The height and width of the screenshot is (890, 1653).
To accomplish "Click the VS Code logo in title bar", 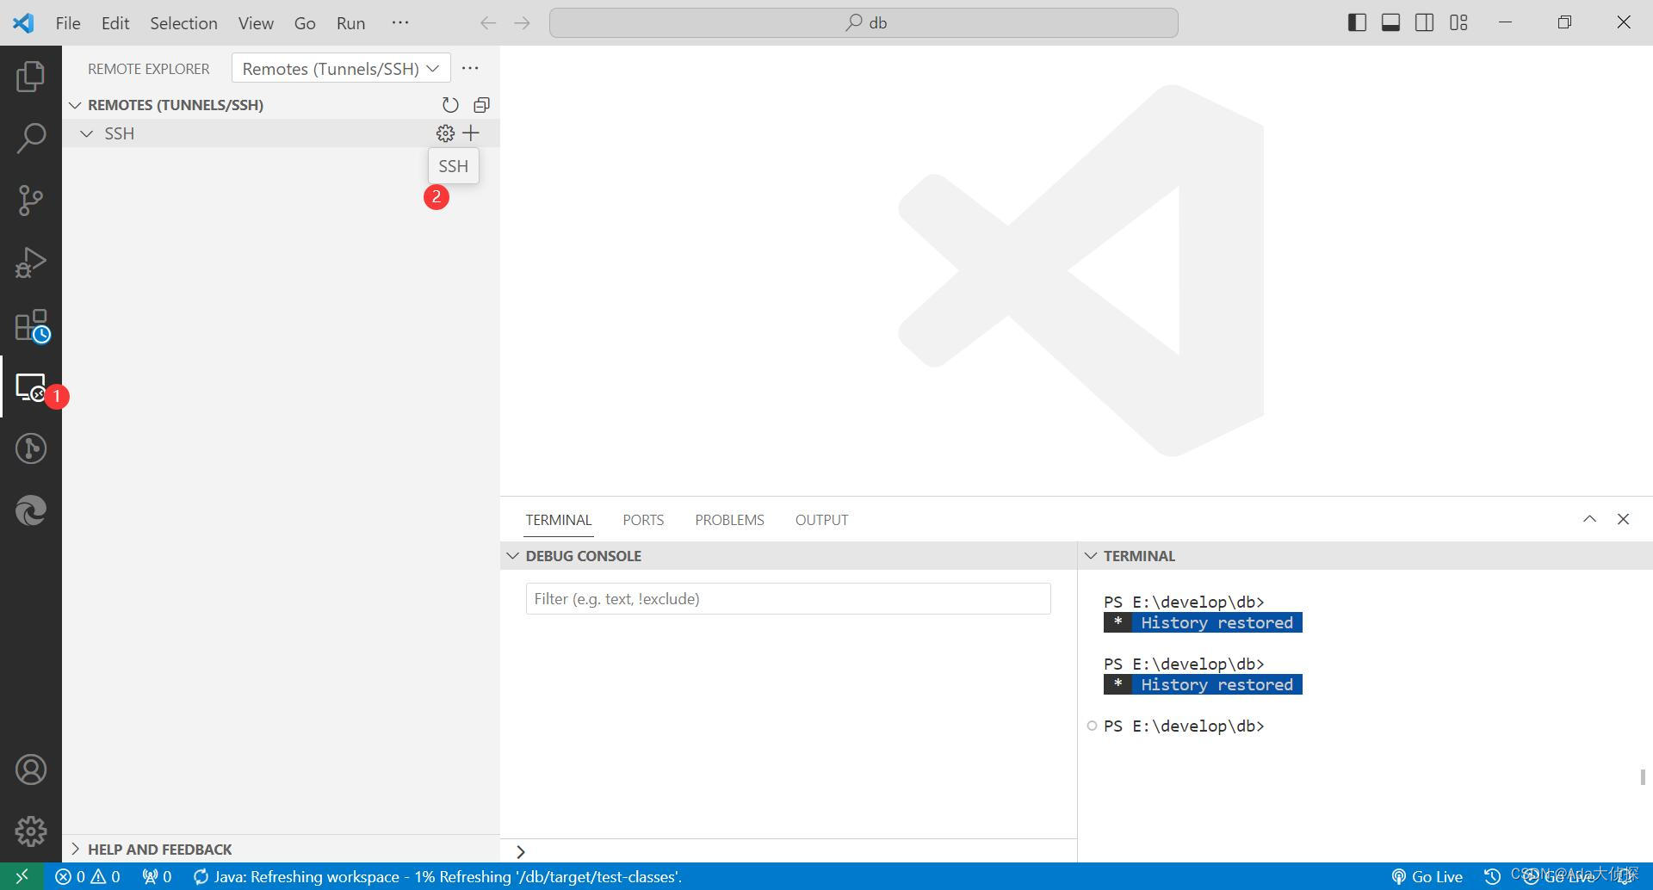I will click(x=23, y=23).
